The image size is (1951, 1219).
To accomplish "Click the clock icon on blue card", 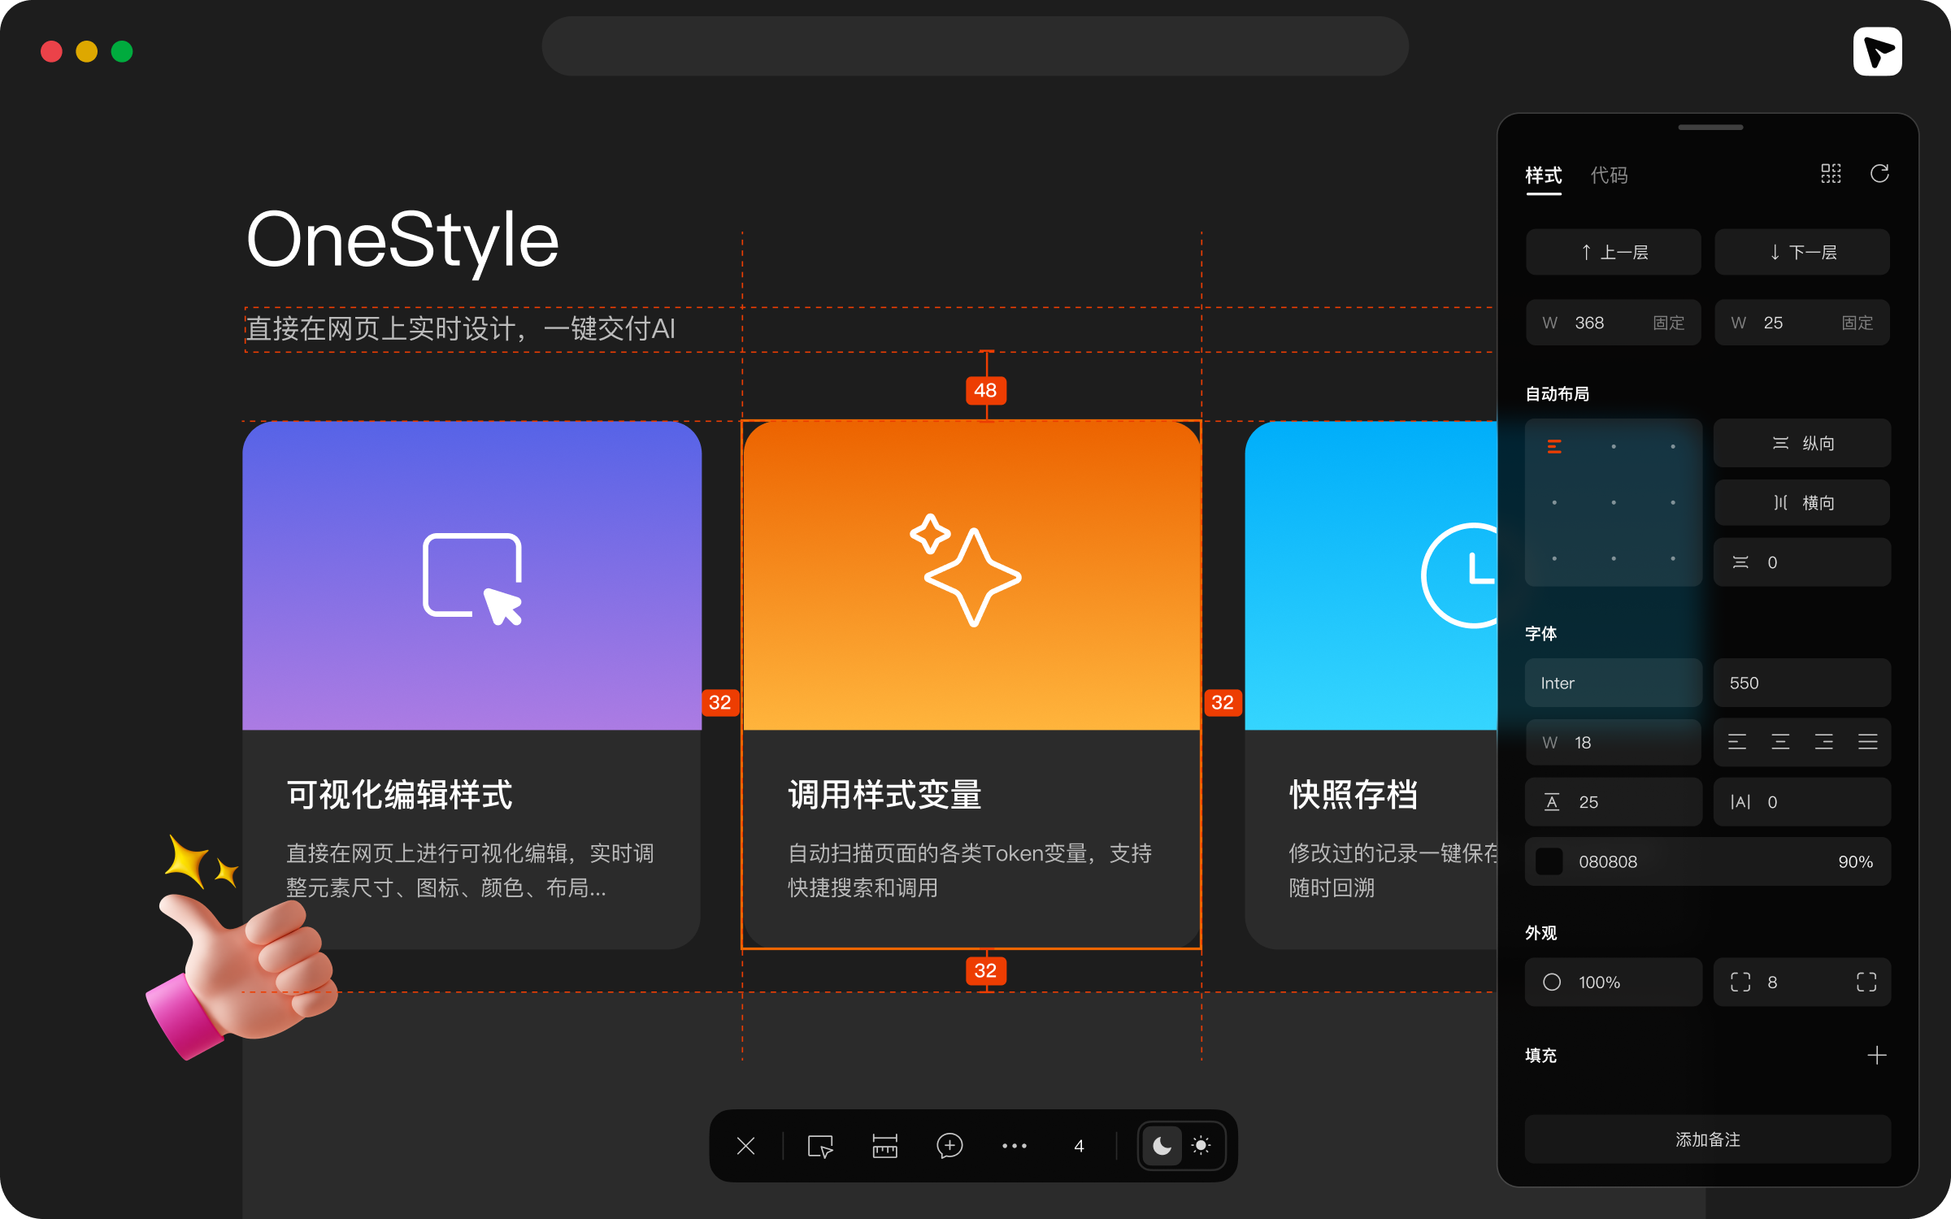I will click(x=1459, y=575).
